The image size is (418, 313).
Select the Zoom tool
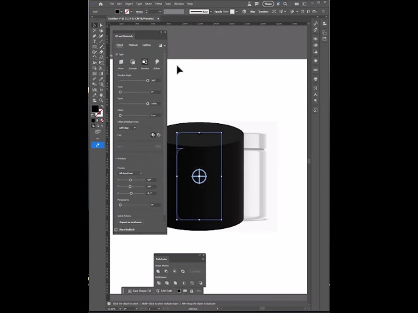(x=101, y=100)
